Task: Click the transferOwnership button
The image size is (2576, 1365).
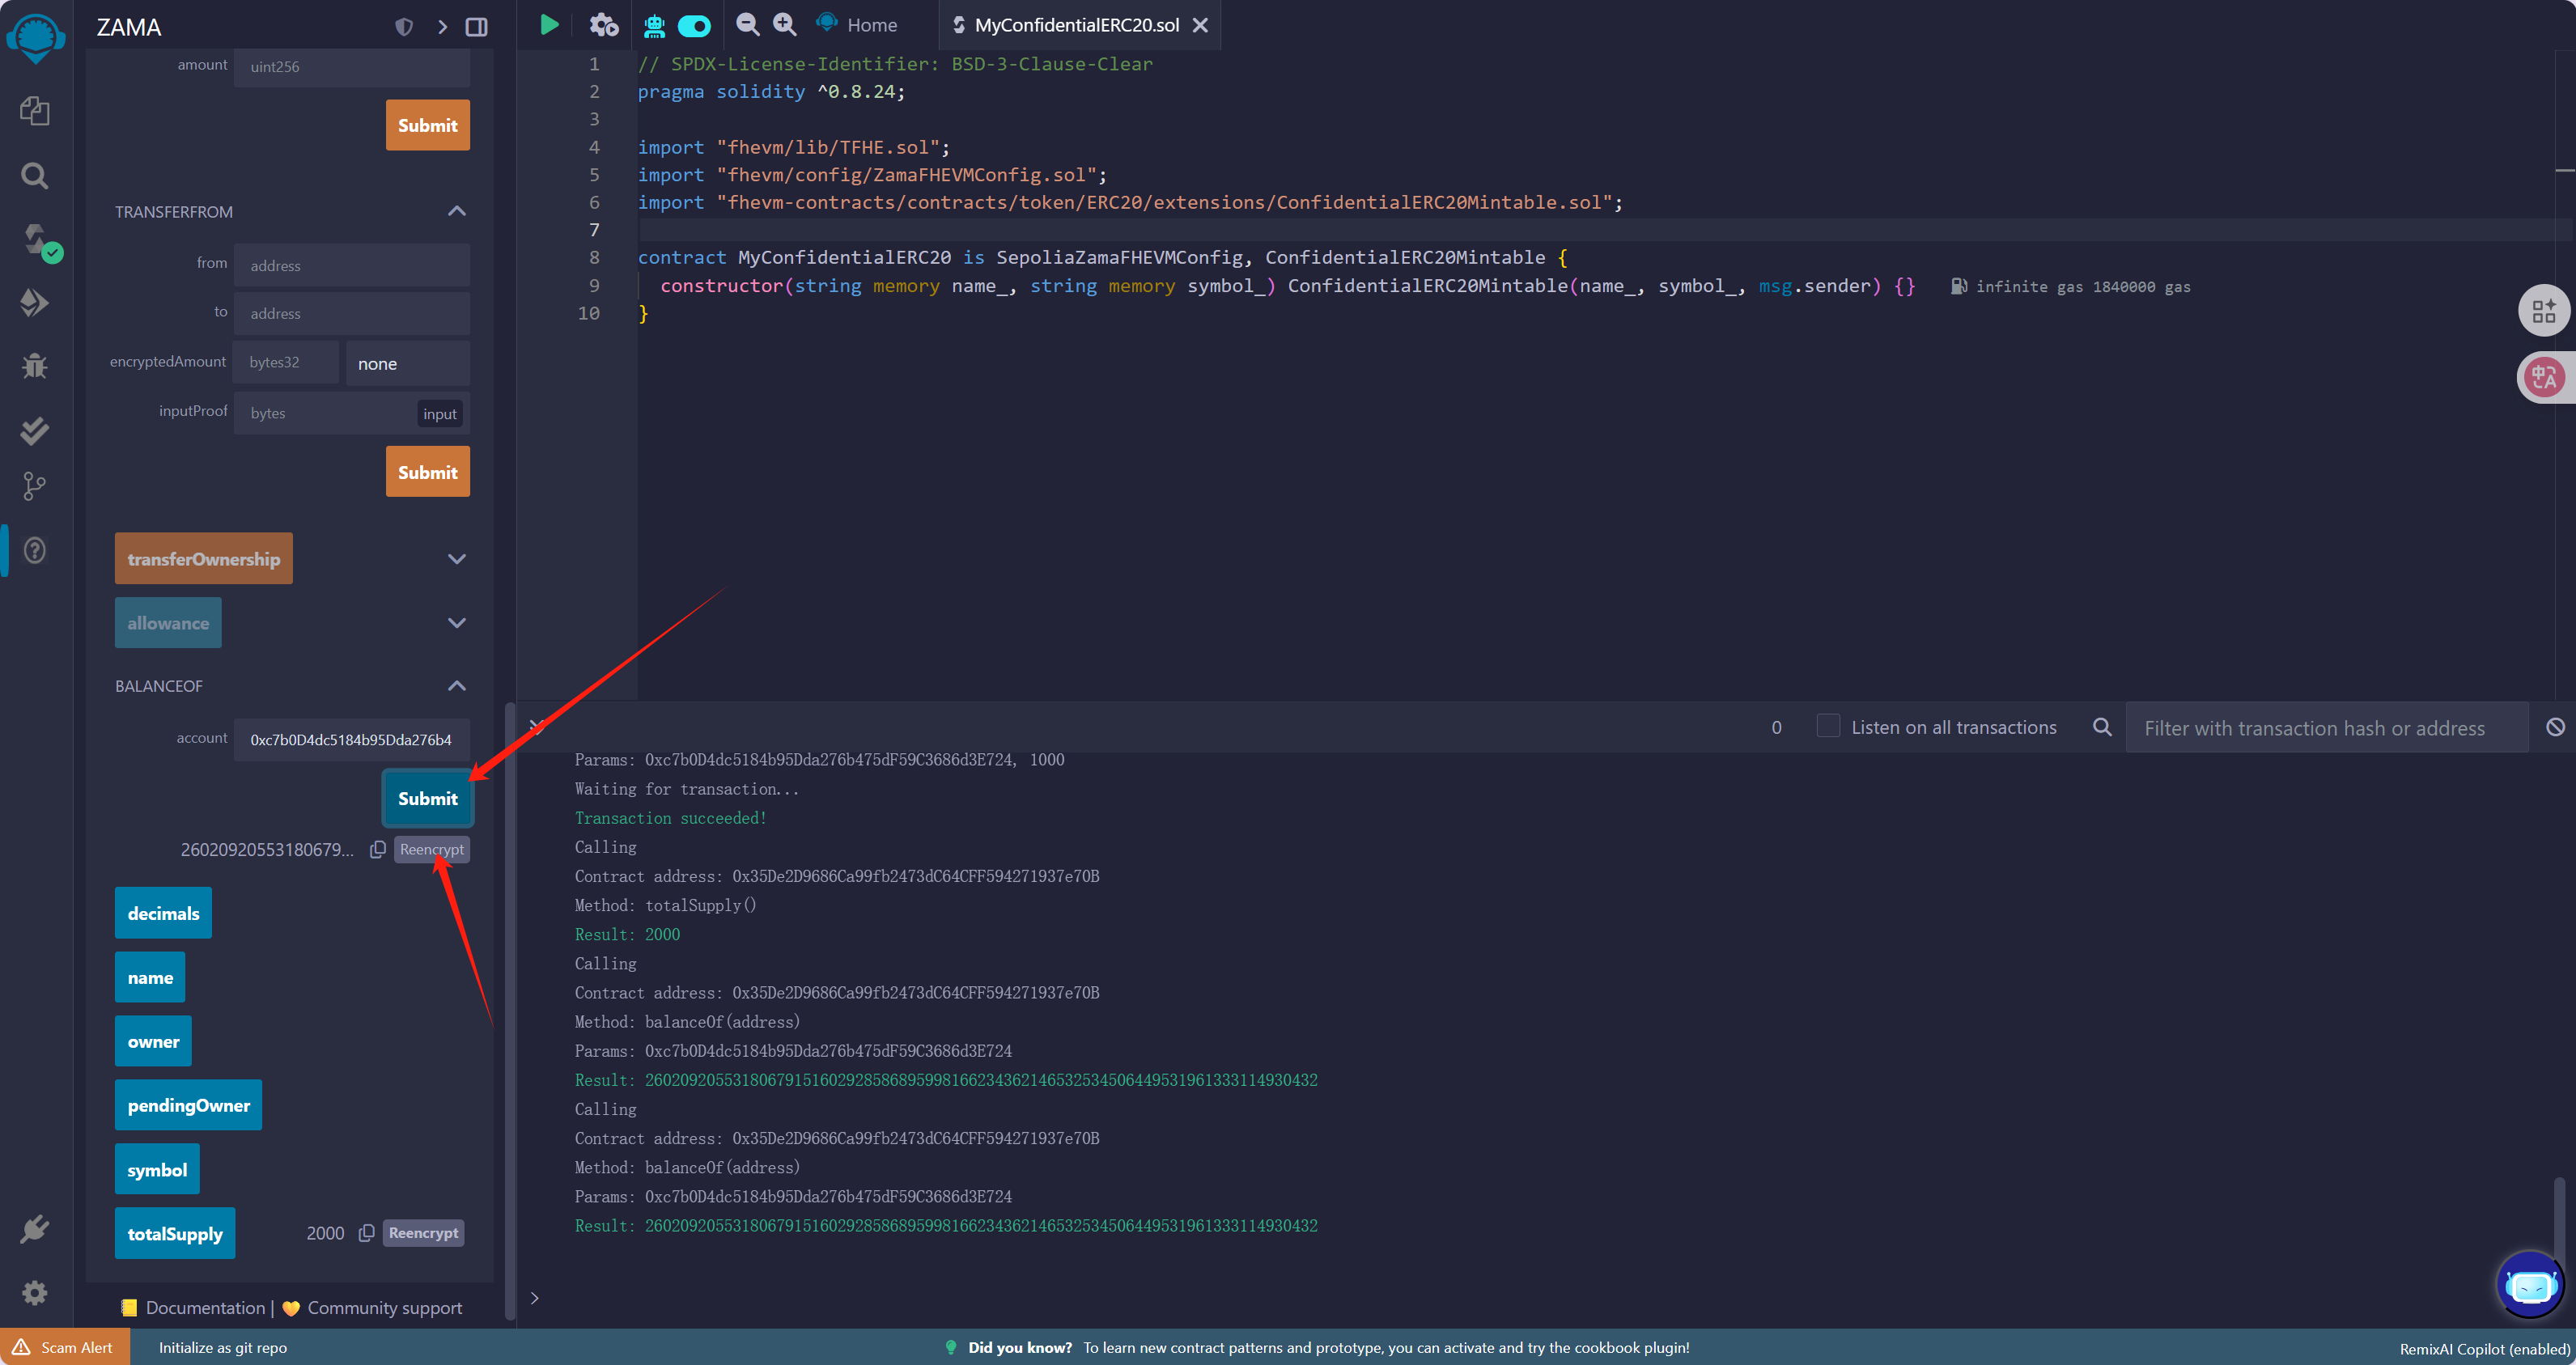Action: (x=204, y=559)
